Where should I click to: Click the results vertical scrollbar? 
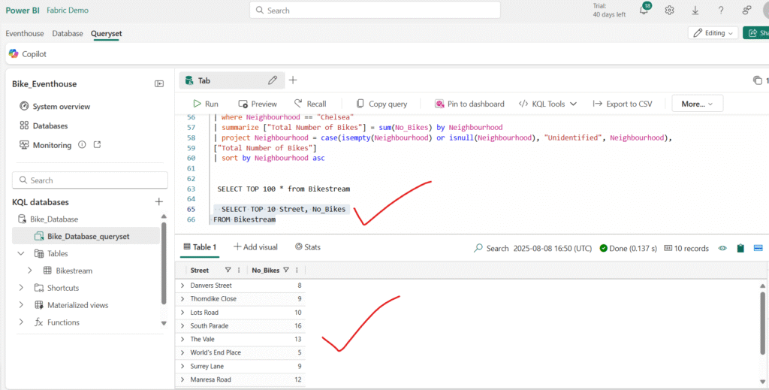coord(762,322)
